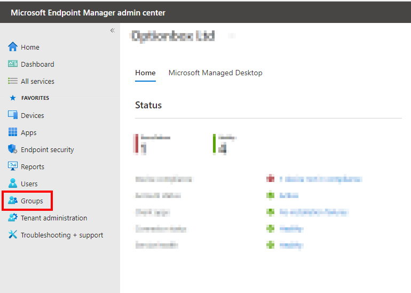Viewport: 411px width, 293px height.
Task: Collapse the sidebar with double chevron
Action: 113,30
